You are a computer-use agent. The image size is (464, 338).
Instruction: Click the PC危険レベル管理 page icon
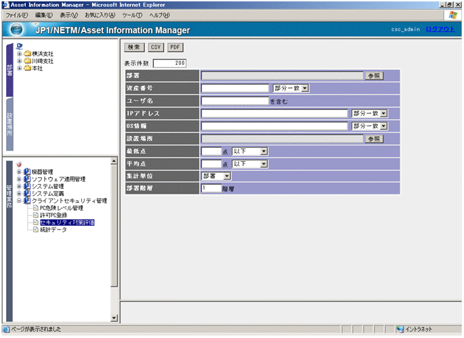tap(36, 208)
